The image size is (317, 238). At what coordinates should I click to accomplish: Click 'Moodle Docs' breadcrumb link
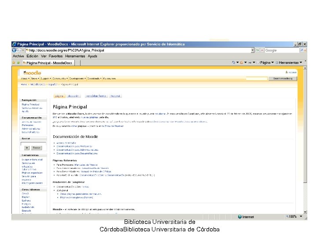click(38, 84)
